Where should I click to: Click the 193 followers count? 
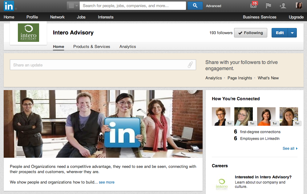coord(221,33)
